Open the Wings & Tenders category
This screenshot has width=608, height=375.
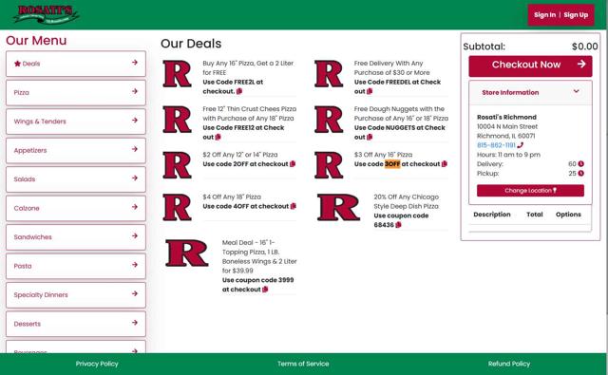point(76,122)
